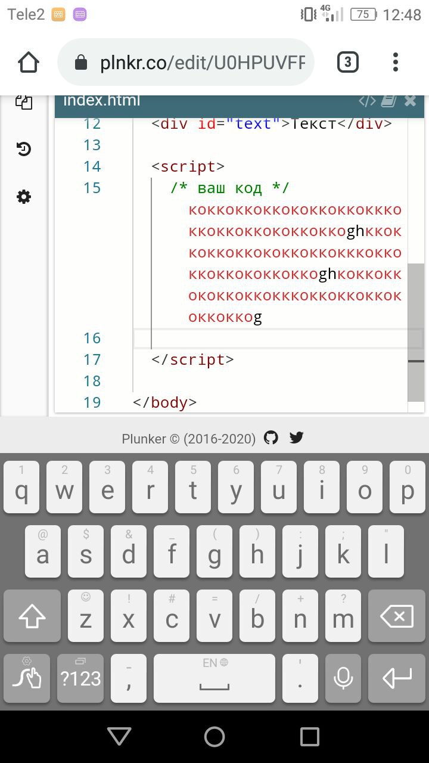Tap the r key on the keyboard
429x763 pixels.
coord(150,487)
